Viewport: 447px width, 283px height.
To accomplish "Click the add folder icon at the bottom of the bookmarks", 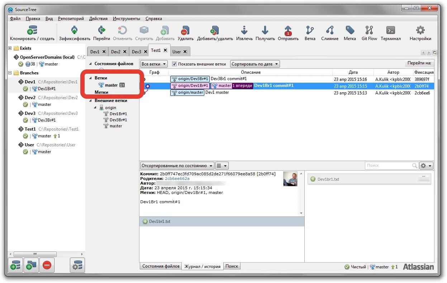I will pos(31,265).
